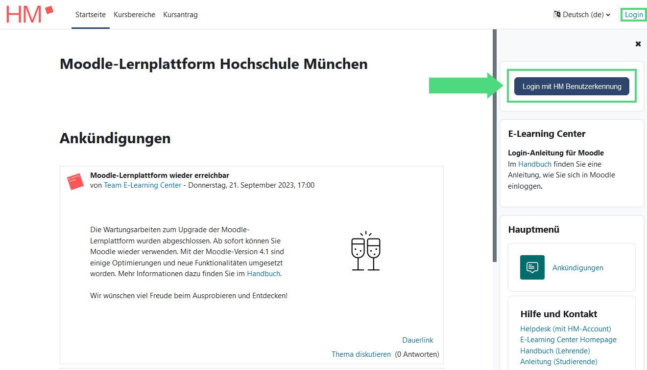Click the green Ankündigungen chat icon

click(x=532, y=267)
